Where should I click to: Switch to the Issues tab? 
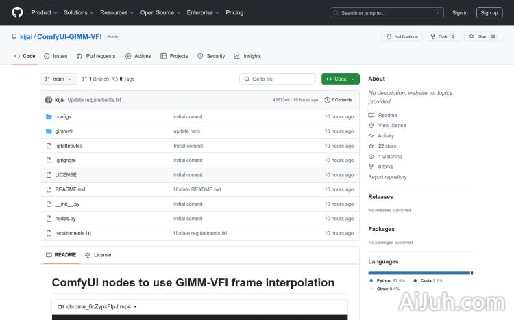[56, 56]
